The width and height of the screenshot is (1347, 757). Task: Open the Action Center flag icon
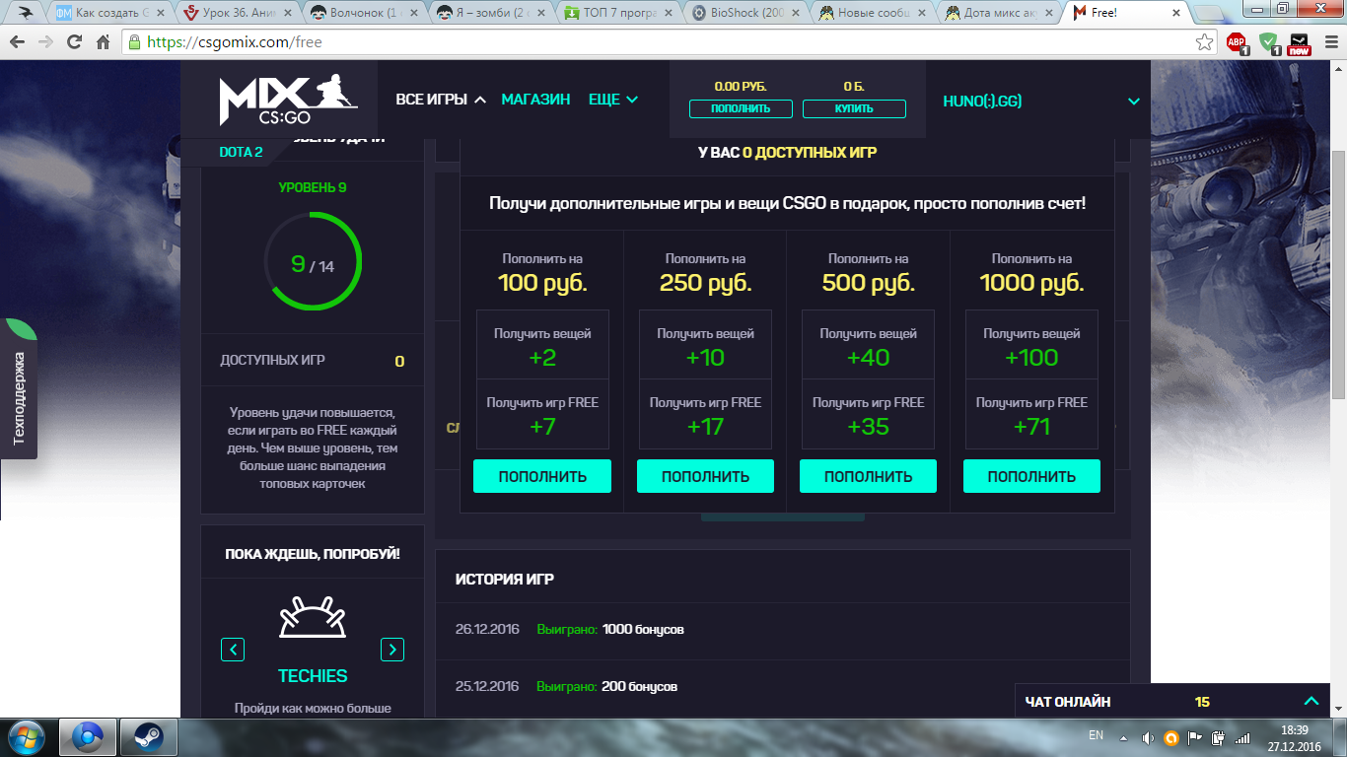click(x=1195, y=737)
